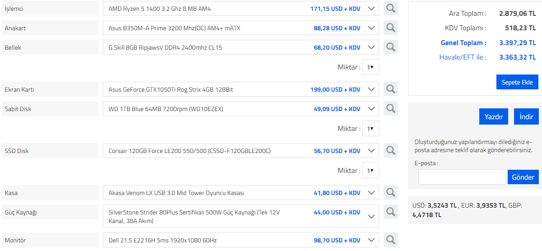542x251 pixels.
Task: Click the İndir button
Action: pos(526,116)
